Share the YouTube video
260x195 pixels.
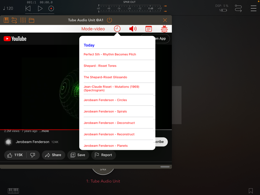pyautogui.click(x=53, y=155)
